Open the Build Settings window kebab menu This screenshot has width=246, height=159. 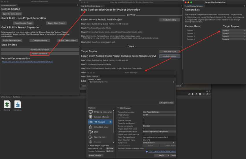click(x=174, y=76)
